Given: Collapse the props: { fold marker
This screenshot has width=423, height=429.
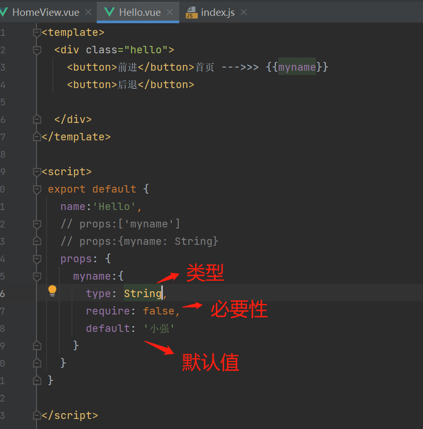Looking at the screenshot, I should click(36, 259).
